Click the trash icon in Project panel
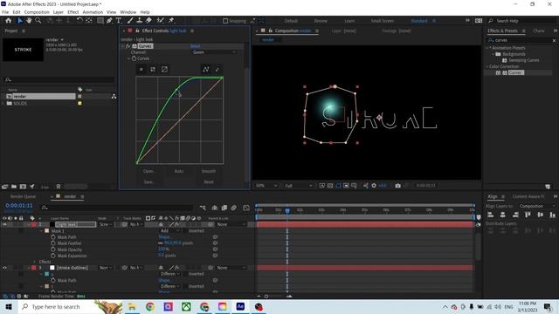 click(x=59, y=186)
